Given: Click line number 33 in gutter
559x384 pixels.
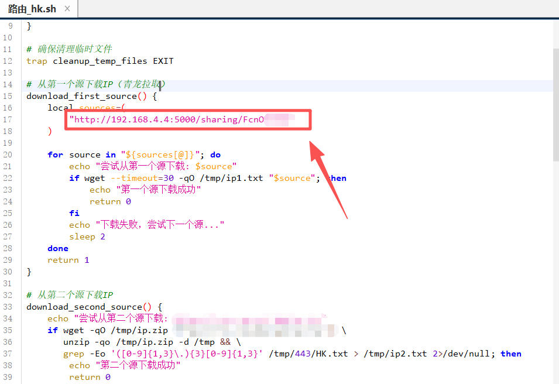Looking at the screenshot, I should pyautogui.click(x=8, y=307).
